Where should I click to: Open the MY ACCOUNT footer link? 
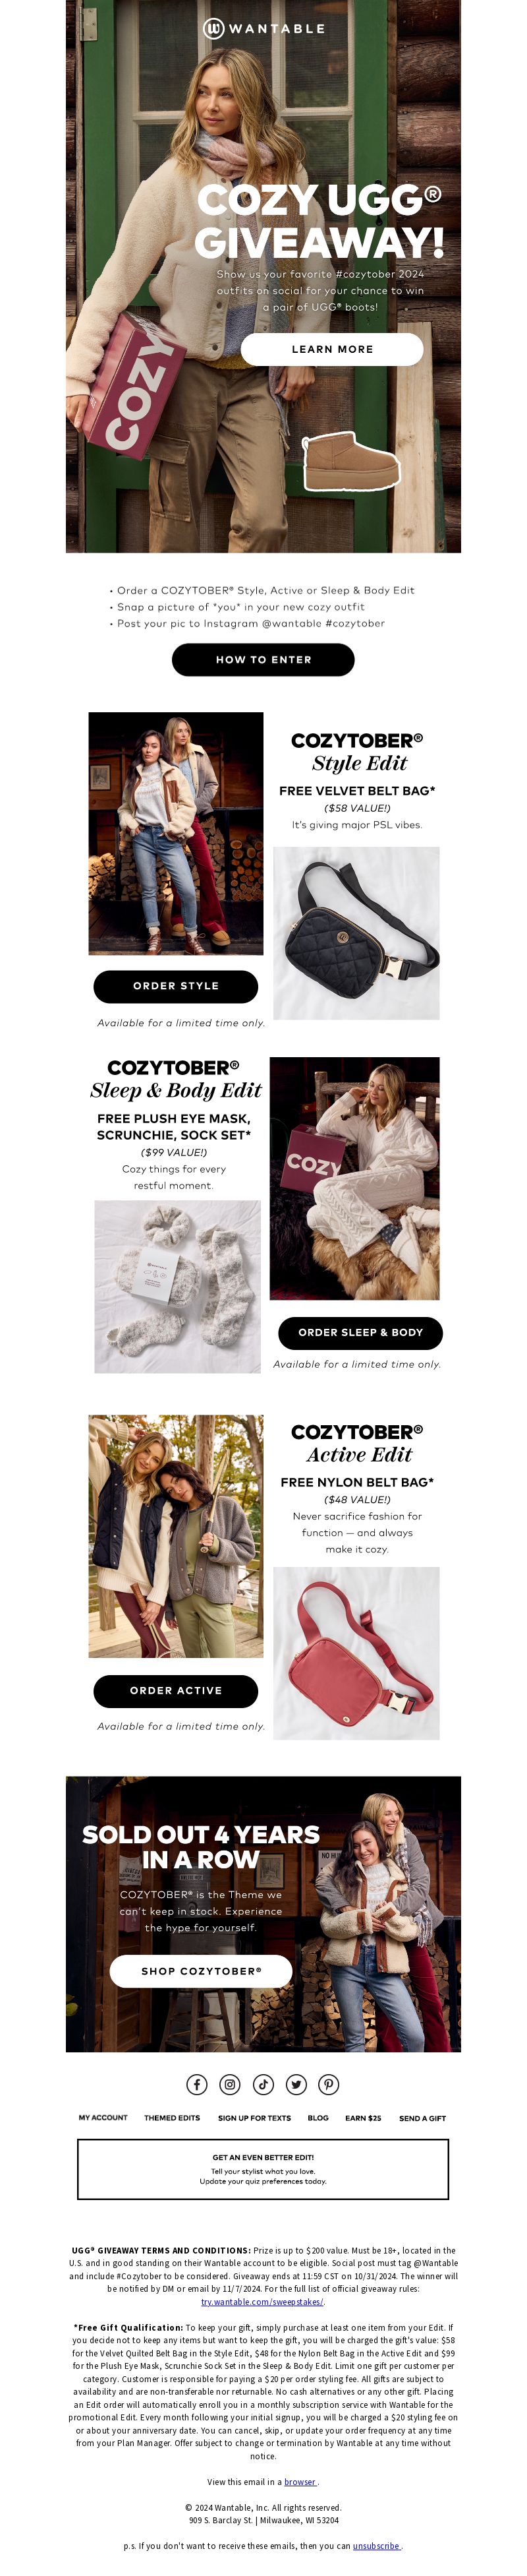point(103,2118)
